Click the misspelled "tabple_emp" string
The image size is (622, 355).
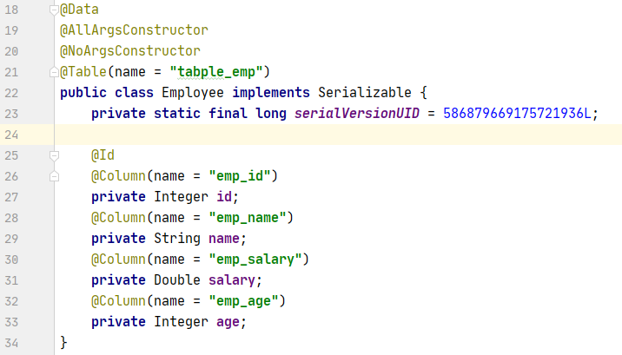point(216,72)
